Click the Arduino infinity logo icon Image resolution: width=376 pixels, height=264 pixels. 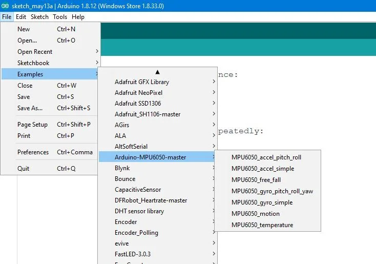(x=5, y=6)
